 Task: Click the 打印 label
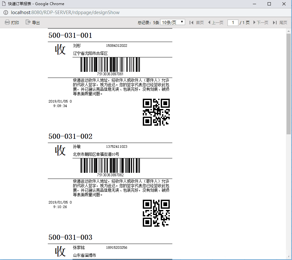tap(15, 22)
